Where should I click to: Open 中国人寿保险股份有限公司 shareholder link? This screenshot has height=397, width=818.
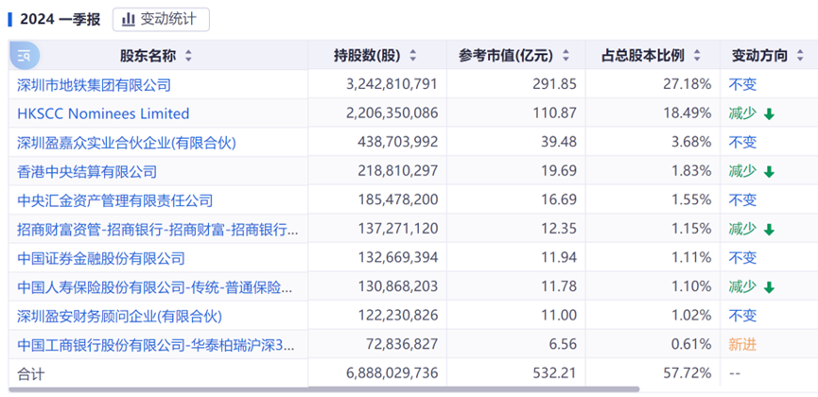tap(155, 286)
